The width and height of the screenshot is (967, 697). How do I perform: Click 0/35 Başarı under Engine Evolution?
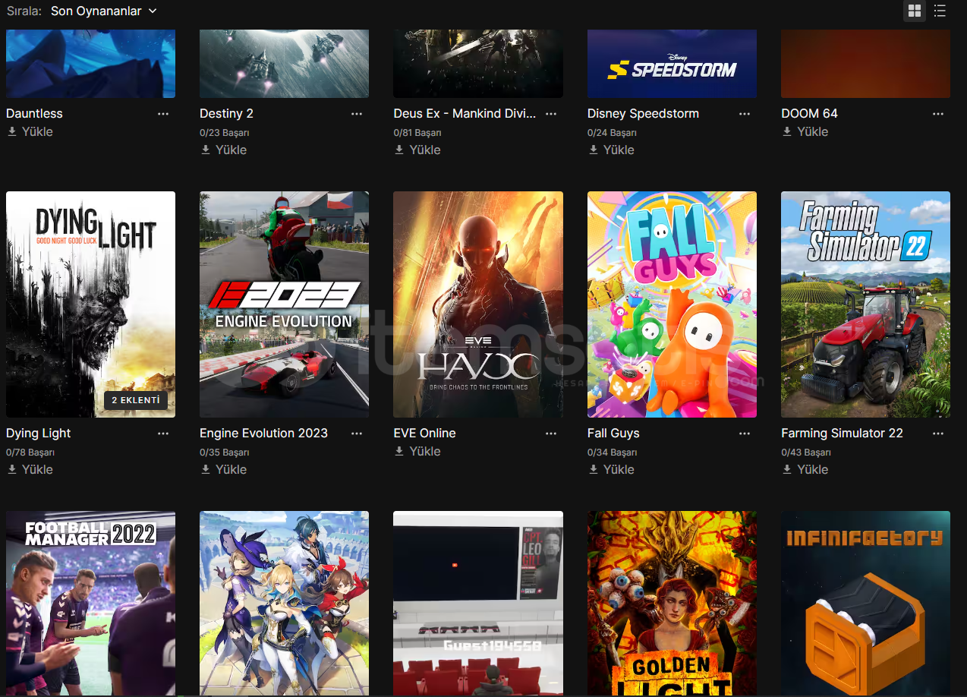coord(225,453)
